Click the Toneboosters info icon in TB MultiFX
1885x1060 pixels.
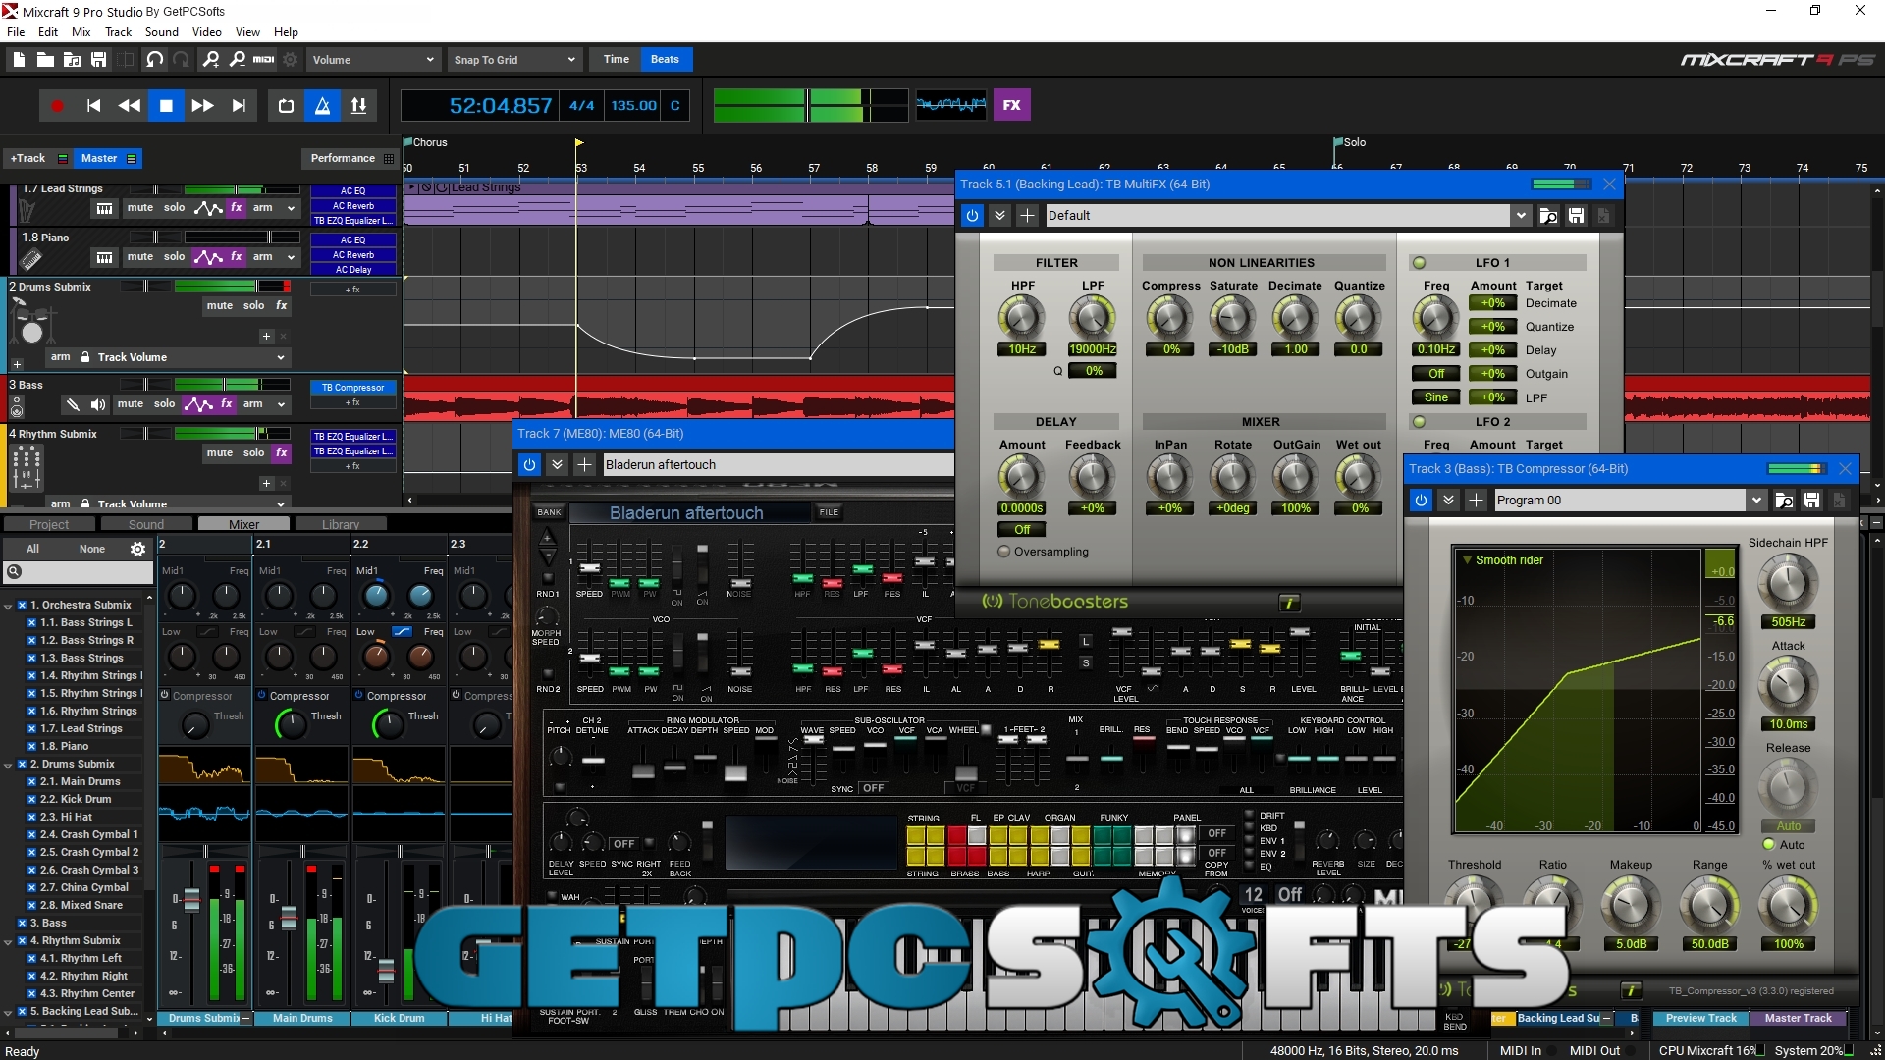[x=1289, y=603]
